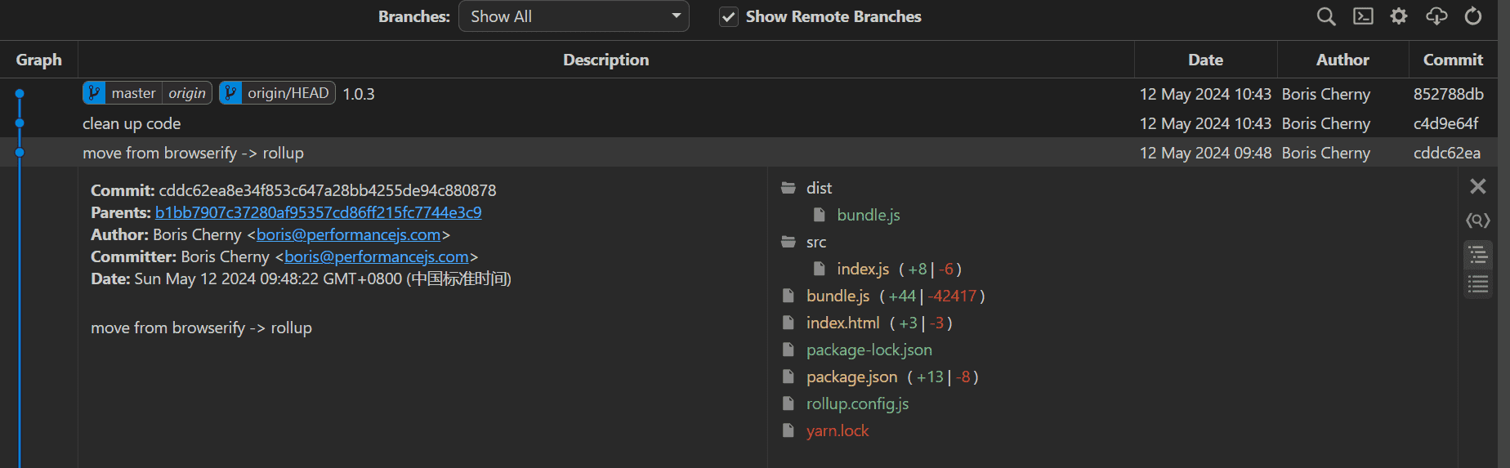
Task: Open the deleted yarn.lock file
Action: pos(837,430)
